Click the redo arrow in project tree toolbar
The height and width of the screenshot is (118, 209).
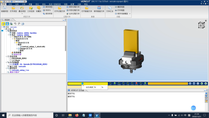[x=19, y=24]
